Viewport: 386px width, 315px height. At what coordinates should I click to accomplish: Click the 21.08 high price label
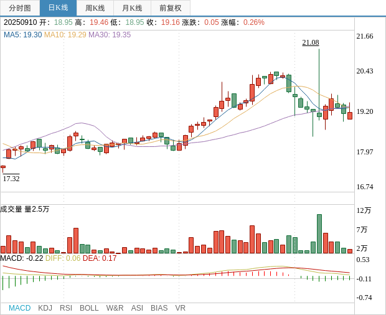[311, 42]
